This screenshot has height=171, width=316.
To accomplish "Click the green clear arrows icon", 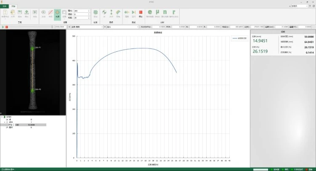I will (x=127, y=12).
